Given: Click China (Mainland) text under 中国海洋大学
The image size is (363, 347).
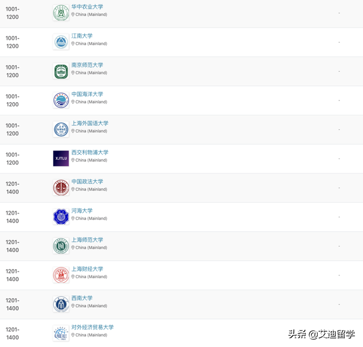Looking at the screenshot, I should point(91,102).
